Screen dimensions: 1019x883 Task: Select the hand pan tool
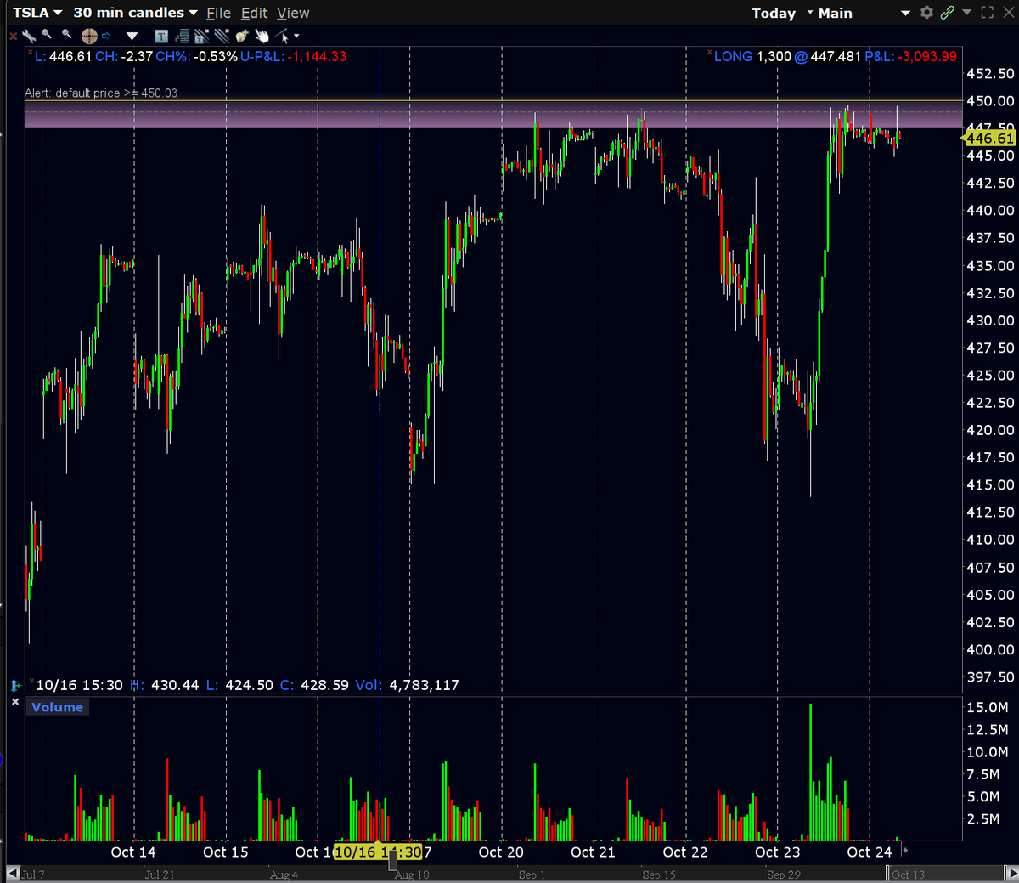click(262, 36)
